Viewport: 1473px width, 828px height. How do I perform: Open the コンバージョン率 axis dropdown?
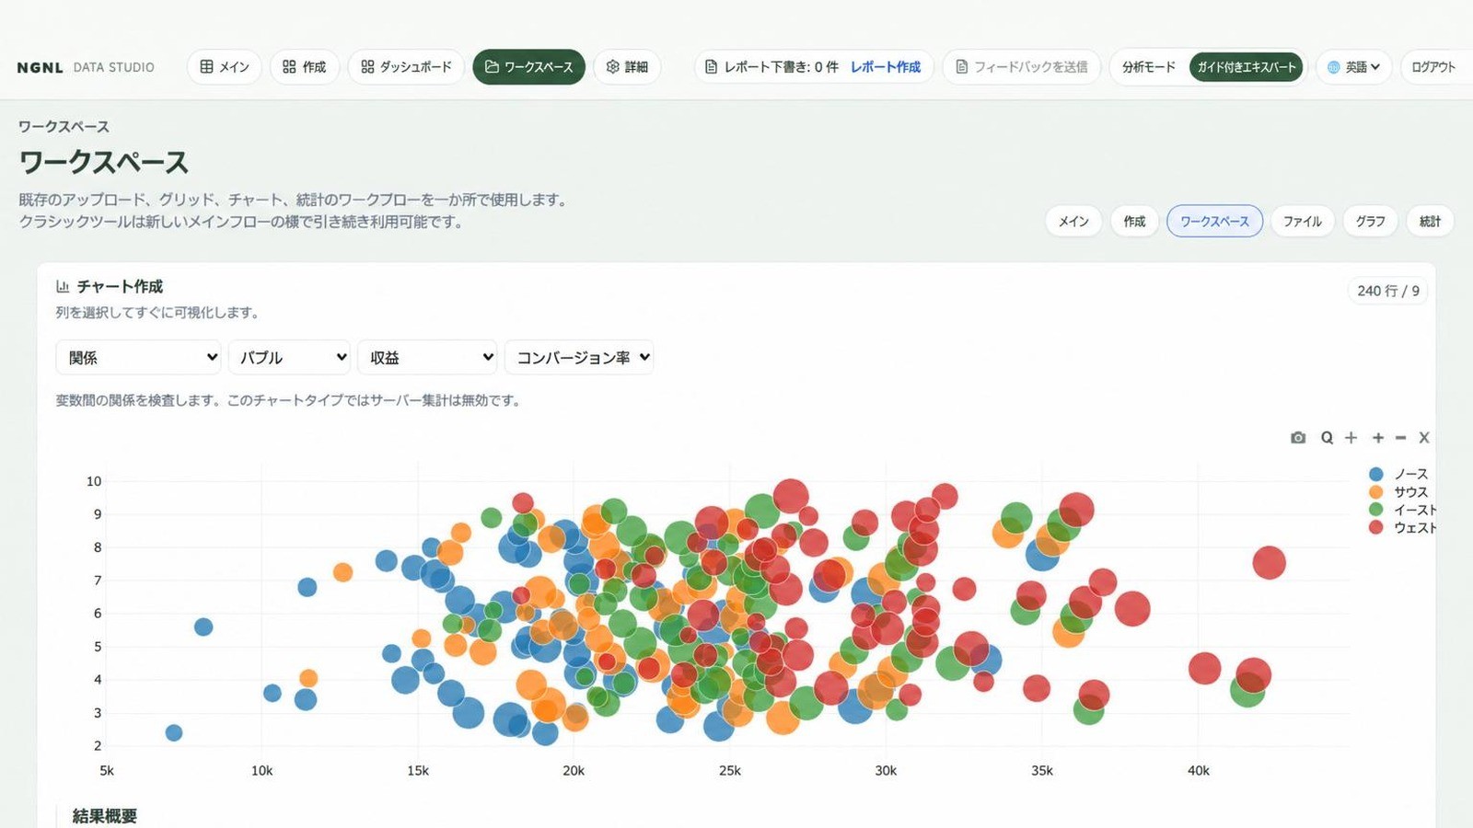click(x=579, y=357)
